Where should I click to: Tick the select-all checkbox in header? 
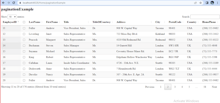tap(24, 22)
